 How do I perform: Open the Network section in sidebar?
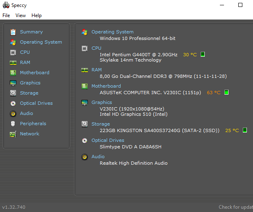point(29,134)
